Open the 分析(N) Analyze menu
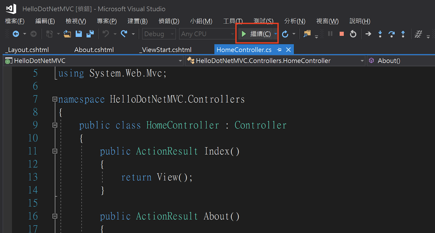The height and width of the screenshot is (233, 435). 295,21
